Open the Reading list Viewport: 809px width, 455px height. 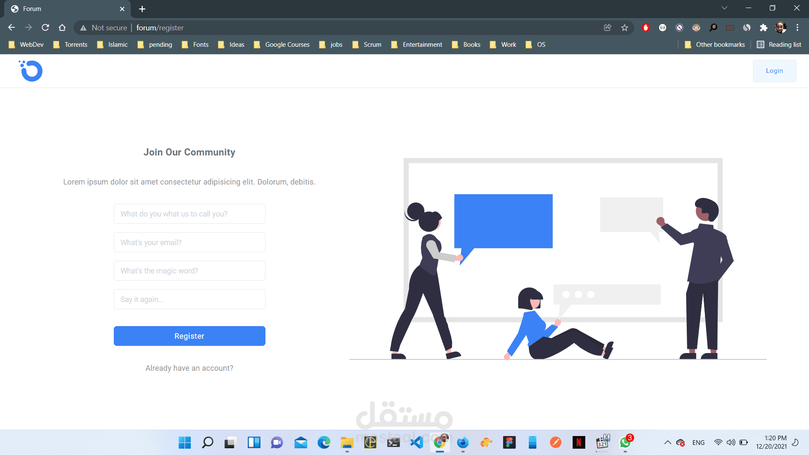pyautogui.click(x=779, y=45)
